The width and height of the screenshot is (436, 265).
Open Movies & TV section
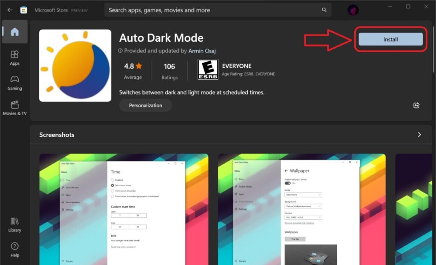[x=15, y=108]
